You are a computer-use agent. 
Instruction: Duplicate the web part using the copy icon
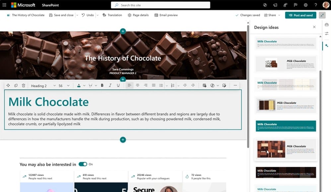[x=16, y=85]
